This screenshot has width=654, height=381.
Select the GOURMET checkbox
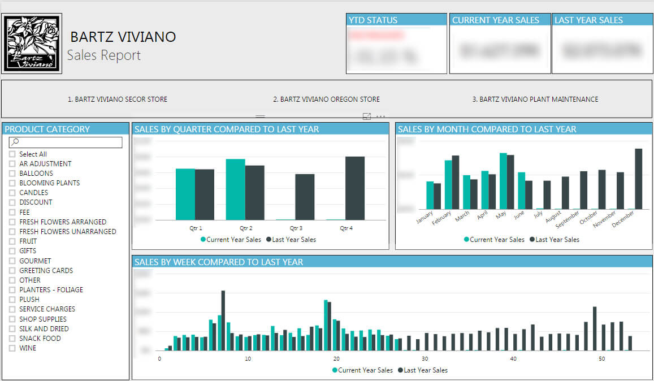click(12, 261)
